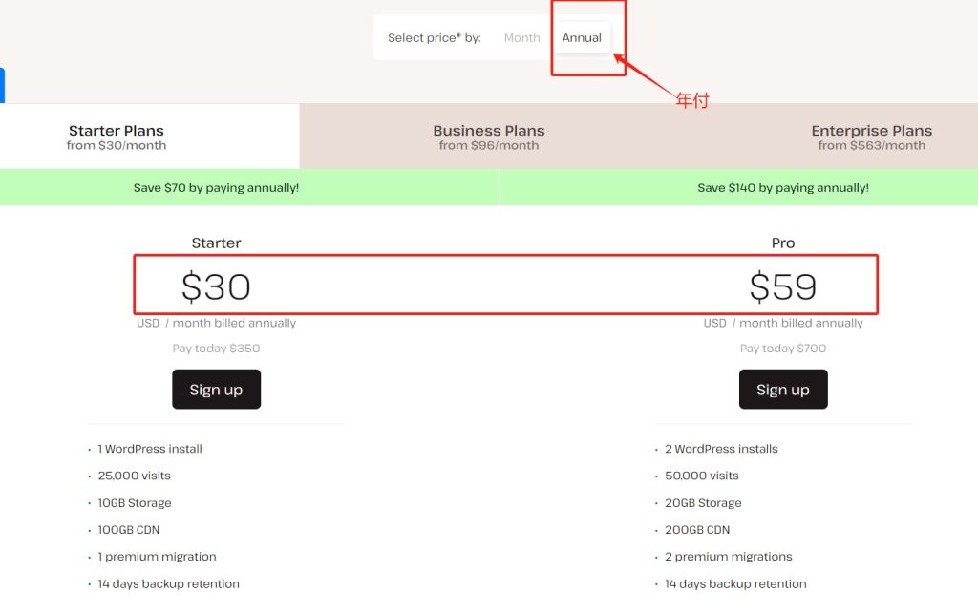The height and width of the screenshot is (614, 978).
Task: Select the 1 WordPress install feature
Action: [148, 448]
